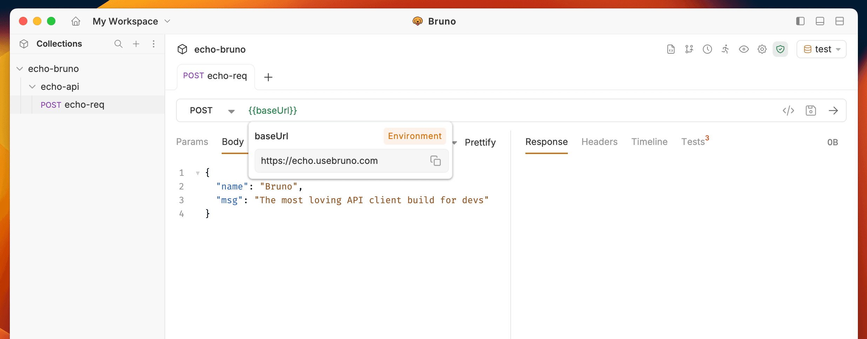Toggle the eye variables view icon

pyautogui.click(x=744, y=49)
